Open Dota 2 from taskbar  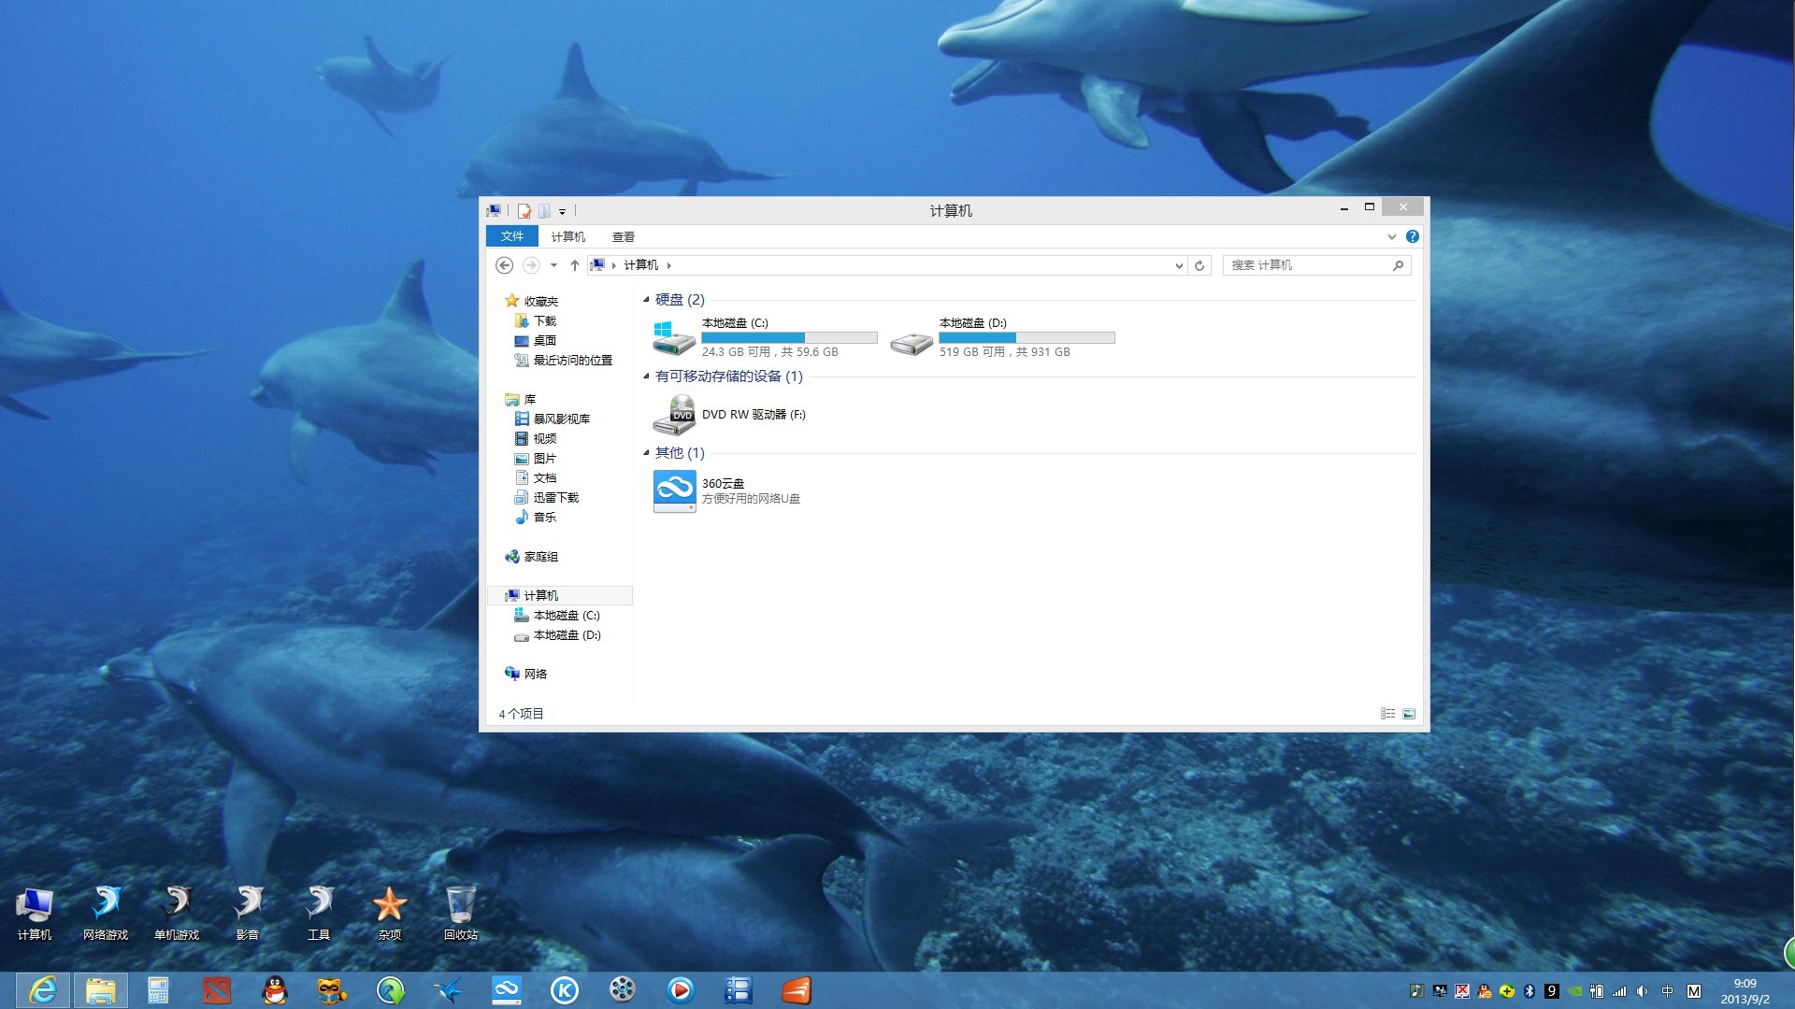point(216,990)
